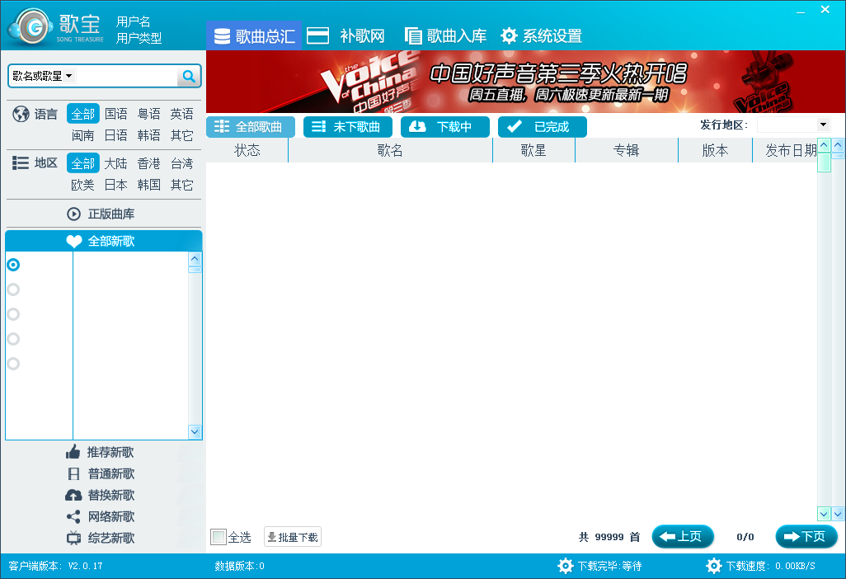Click the download arrow icon on 批量下载
This screenshot has height=579, width=846.
[272, 537]
